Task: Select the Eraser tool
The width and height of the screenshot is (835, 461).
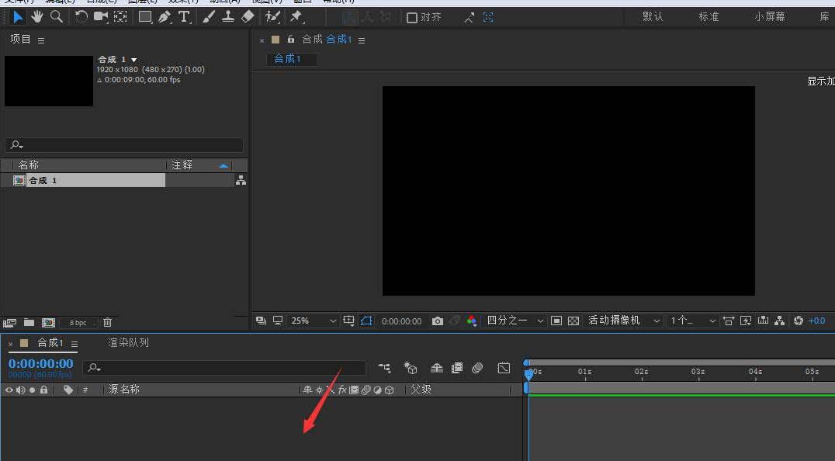Action: 248,17
